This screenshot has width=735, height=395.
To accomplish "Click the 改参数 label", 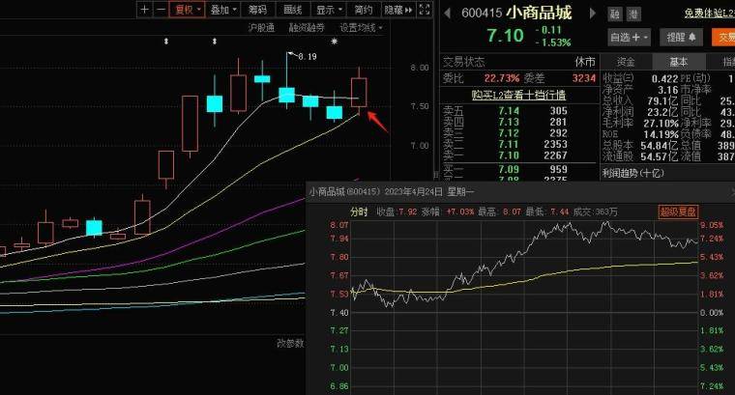I will (x=290, y=344).
